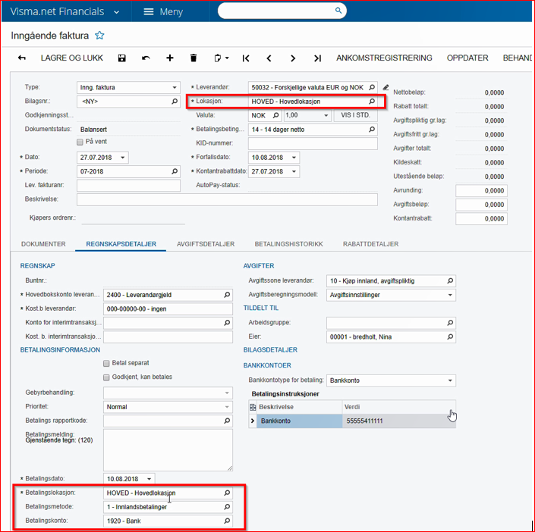Viewport: 535px width, 532px height.
Task: Click ANKOMSTREGISTRERING button
Action: tap(384, 58)
